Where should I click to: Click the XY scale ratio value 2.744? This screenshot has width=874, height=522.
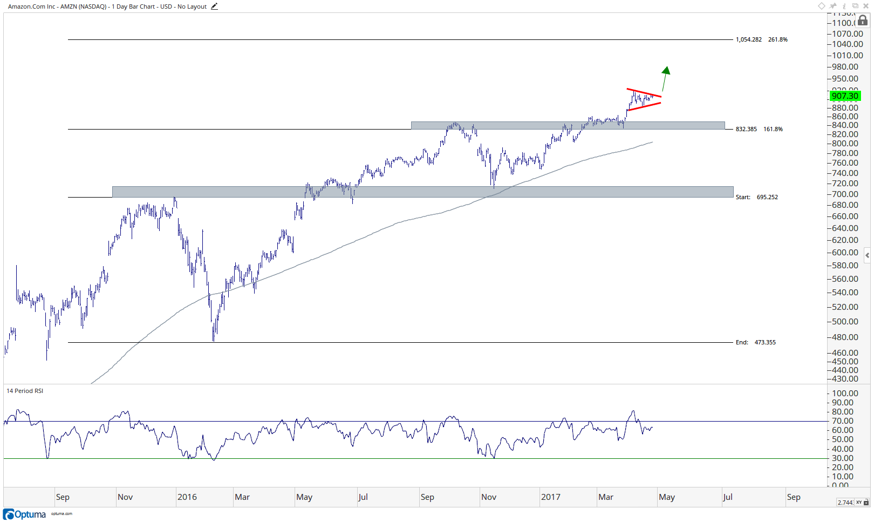point(845,503)
